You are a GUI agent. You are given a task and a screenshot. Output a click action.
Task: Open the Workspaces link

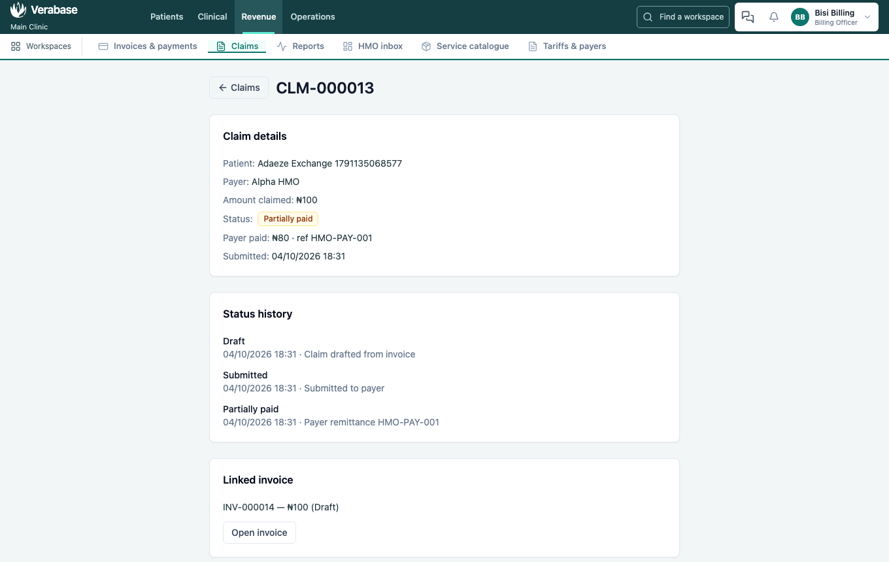41,46
